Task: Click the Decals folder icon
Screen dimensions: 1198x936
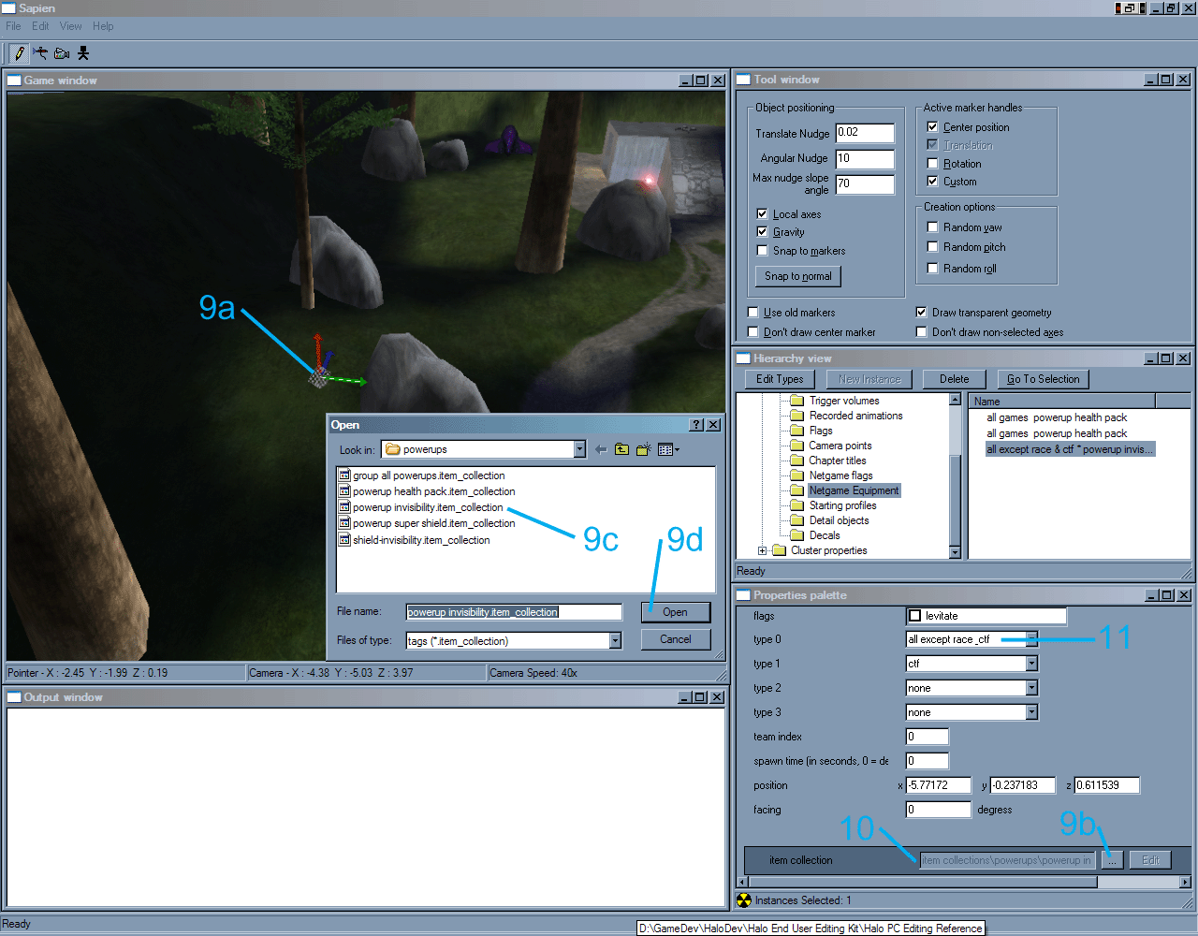Action: click(797, 535)
